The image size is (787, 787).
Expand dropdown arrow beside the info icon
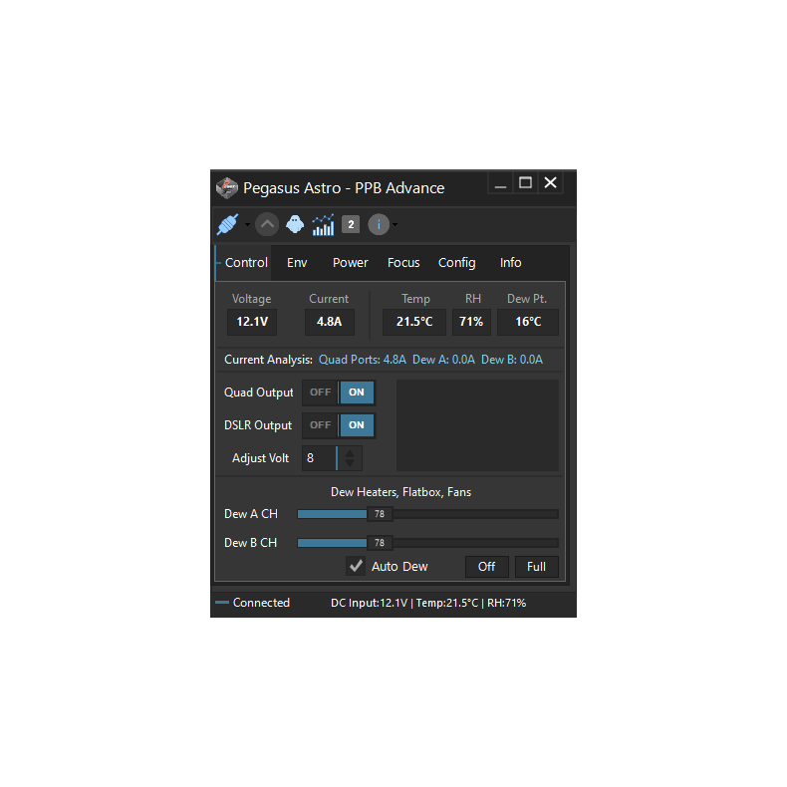(395, 225)
